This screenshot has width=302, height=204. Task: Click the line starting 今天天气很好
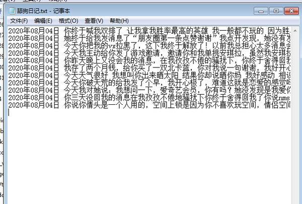click(x=149, y=76)
